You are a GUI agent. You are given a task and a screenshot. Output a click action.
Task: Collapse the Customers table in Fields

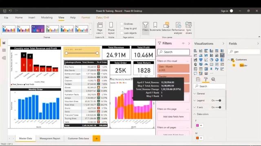click(x=229, y=60)
